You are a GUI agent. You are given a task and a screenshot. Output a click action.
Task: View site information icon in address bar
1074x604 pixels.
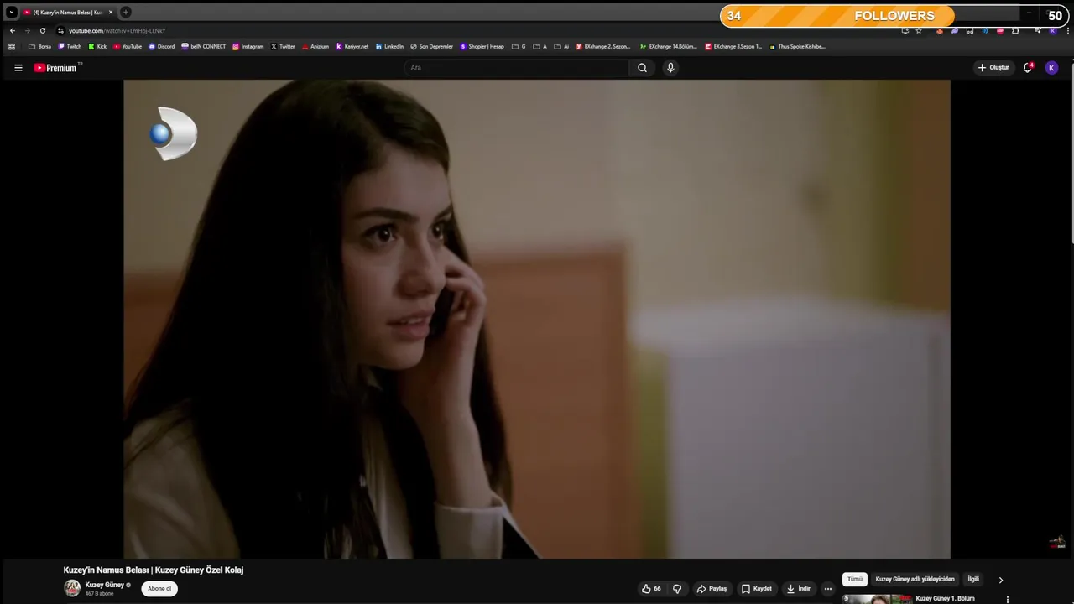click(x=60, y=31)
